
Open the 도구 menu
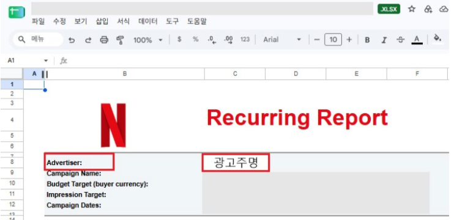[173, 21]
